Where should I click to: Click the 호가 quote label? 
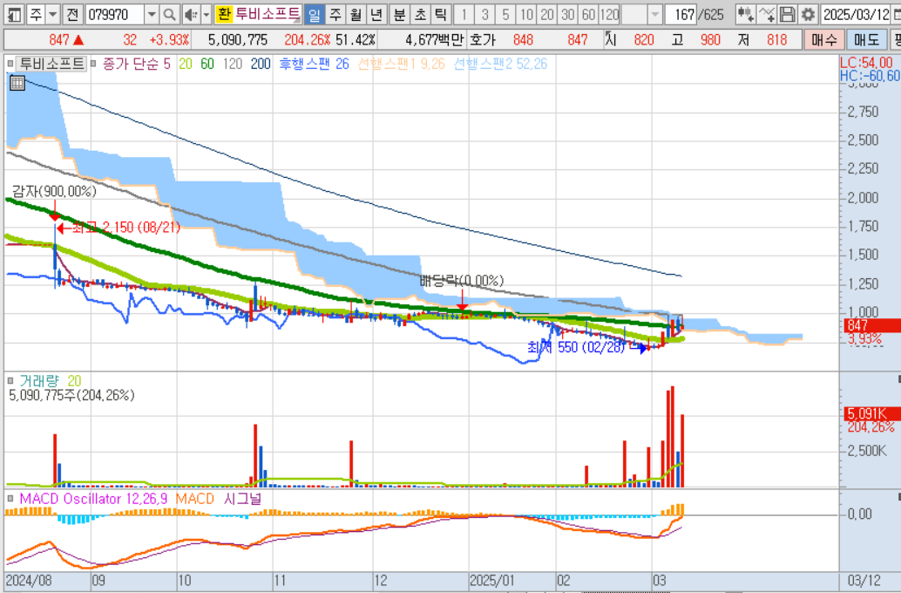tap(482, 40)
